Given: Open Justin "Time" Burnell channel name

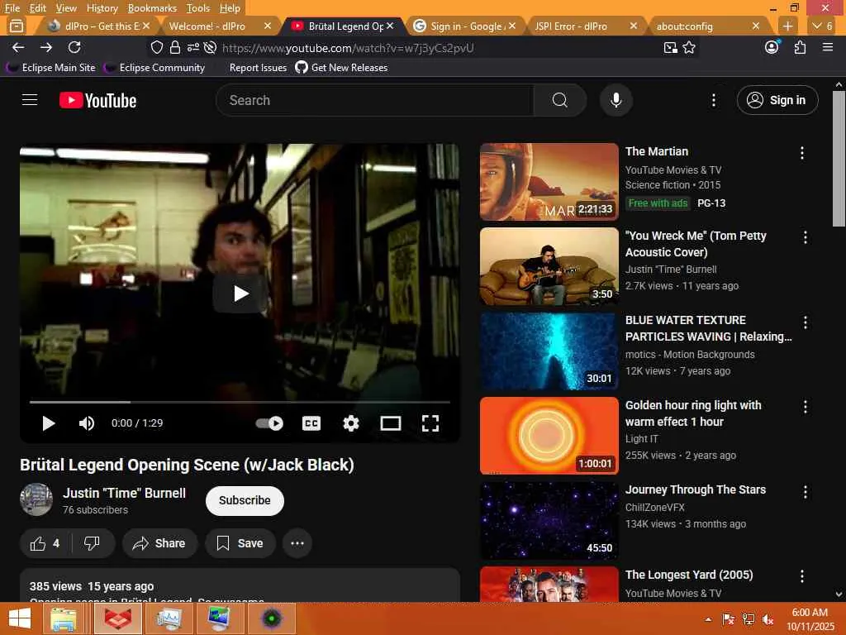Looking at the screenshot, I should (124, 493).
